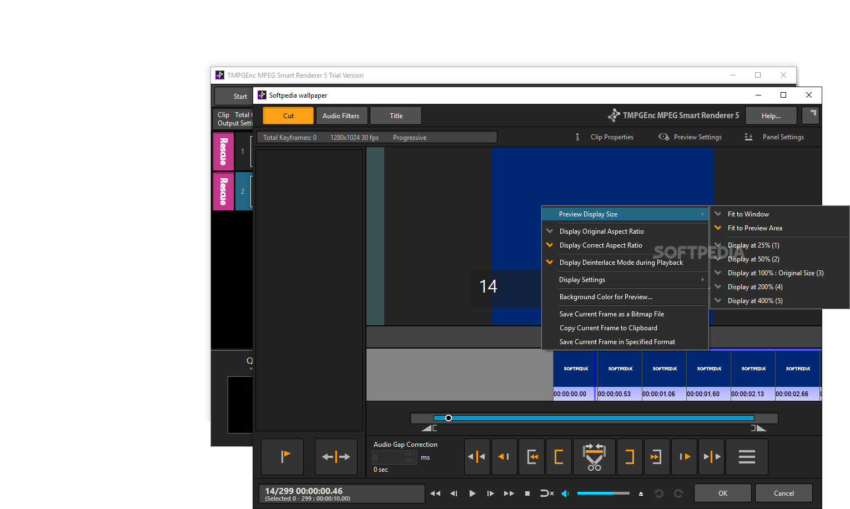Jump to selection start point

coord(531,457)
